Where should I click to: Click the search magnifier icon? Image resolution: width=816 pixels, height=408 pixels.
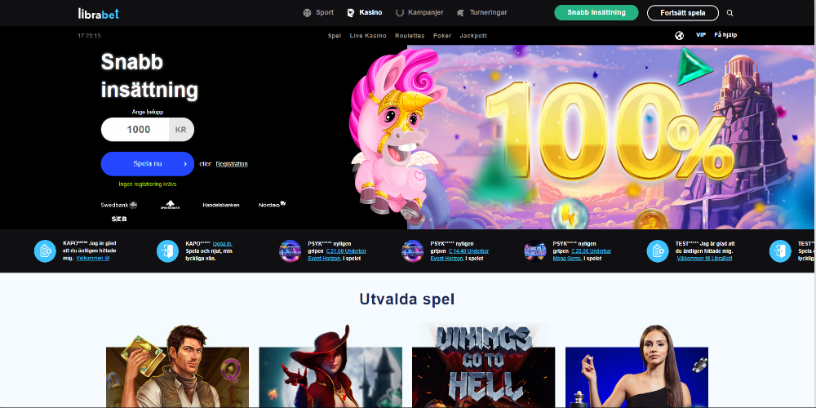pyautogui.click(x=730, y=13)
